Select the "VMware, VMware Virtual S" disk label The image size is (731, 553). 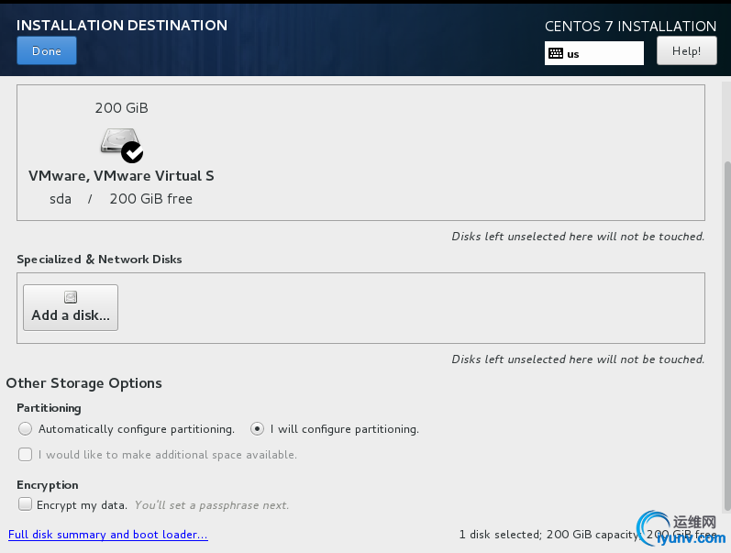click(x=121, y=176)
